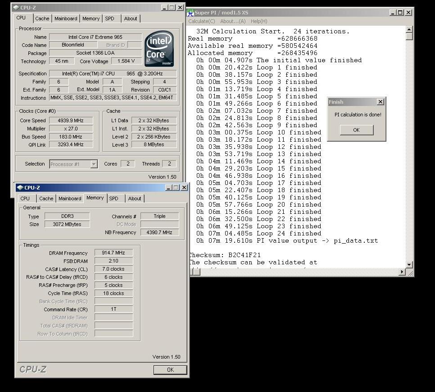Click the Intel Core i7 logo badge
The image size is (435, 392).
[x=159, y=49]
